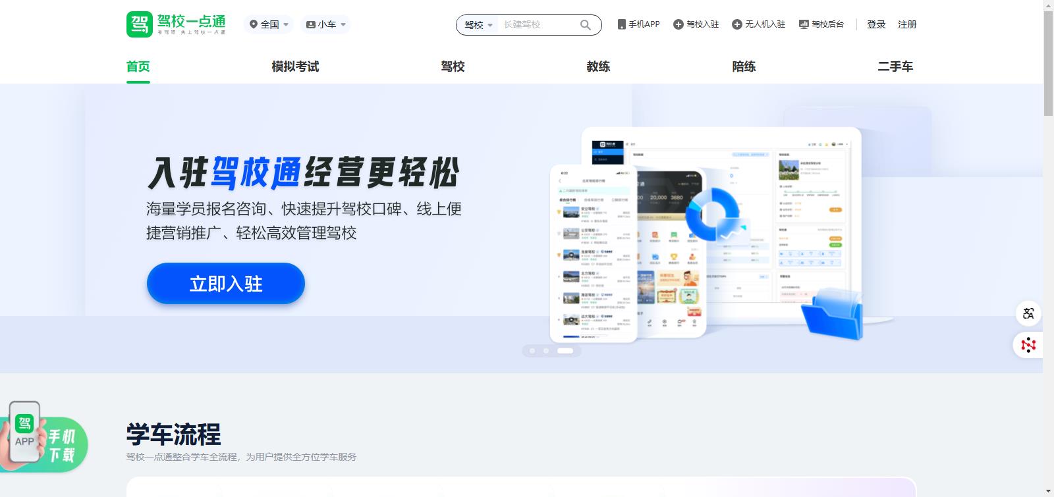Click the red network floating icon

pos(1028,345)
